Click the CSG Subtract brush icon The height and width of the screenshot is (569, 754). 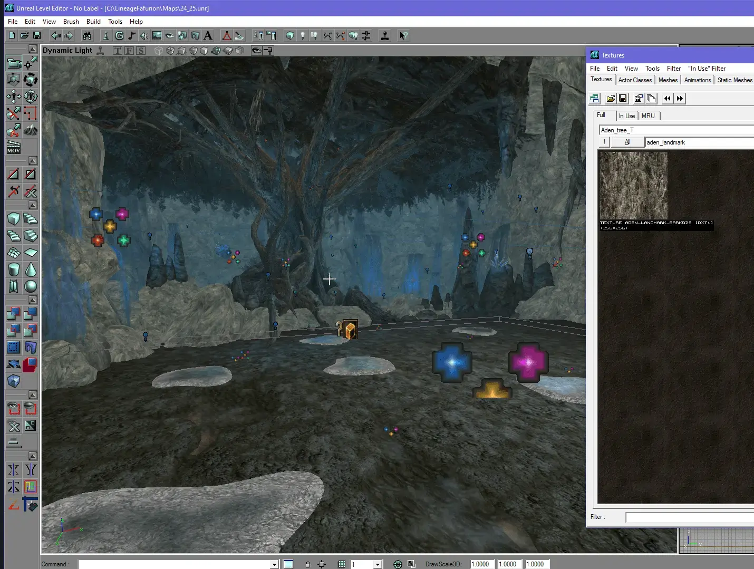click(x=31, y=313)
